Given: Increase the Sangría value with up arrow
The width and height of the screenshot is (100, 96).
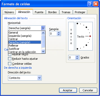Looking at the screenshot, I should [x=58, y=33].
